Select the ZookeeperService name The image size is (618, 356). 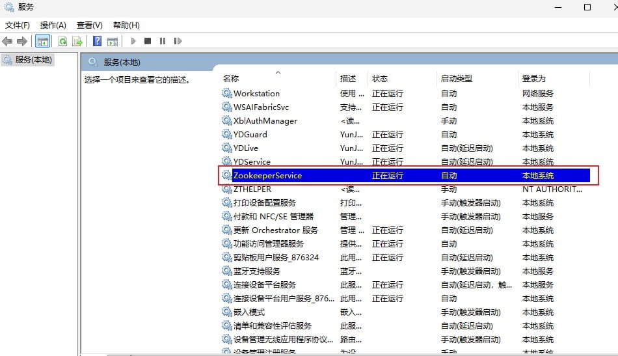click(x=267, y=176)
